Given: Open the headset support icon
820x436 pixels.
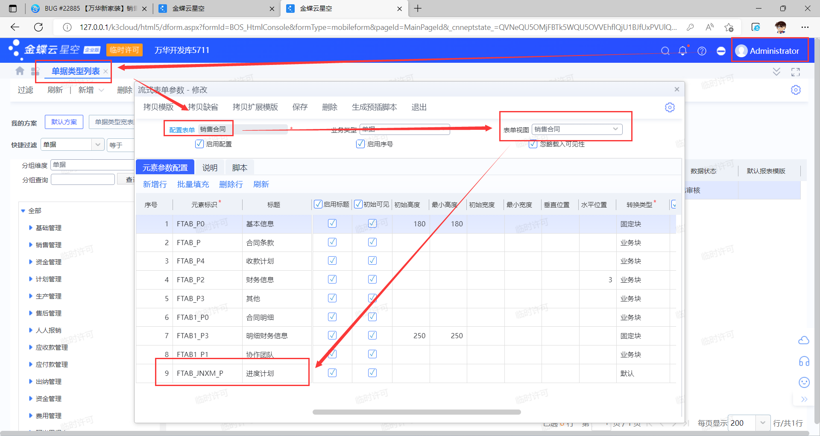Looking at the screenshot, I should (x=804, y=361).
